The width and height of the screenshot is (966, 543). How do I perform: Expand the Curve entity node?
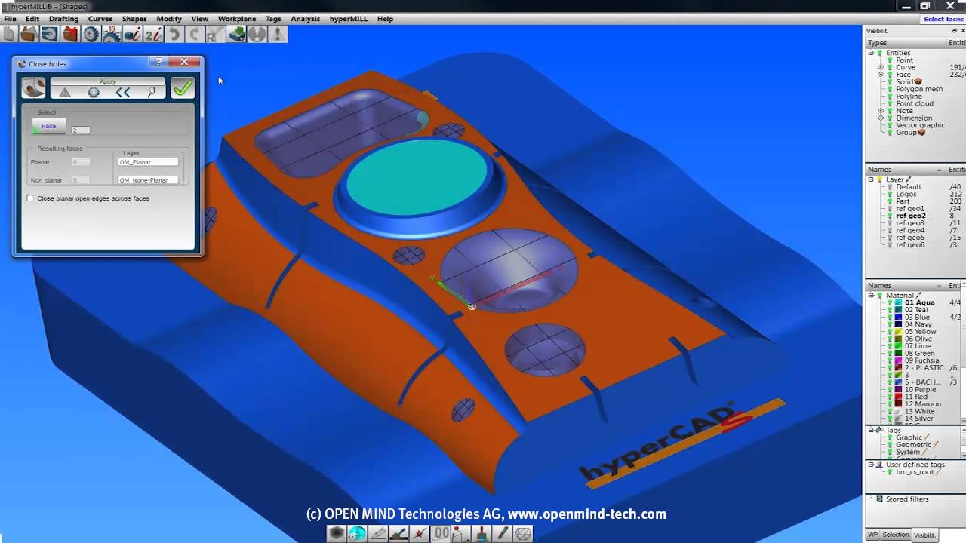881,67
